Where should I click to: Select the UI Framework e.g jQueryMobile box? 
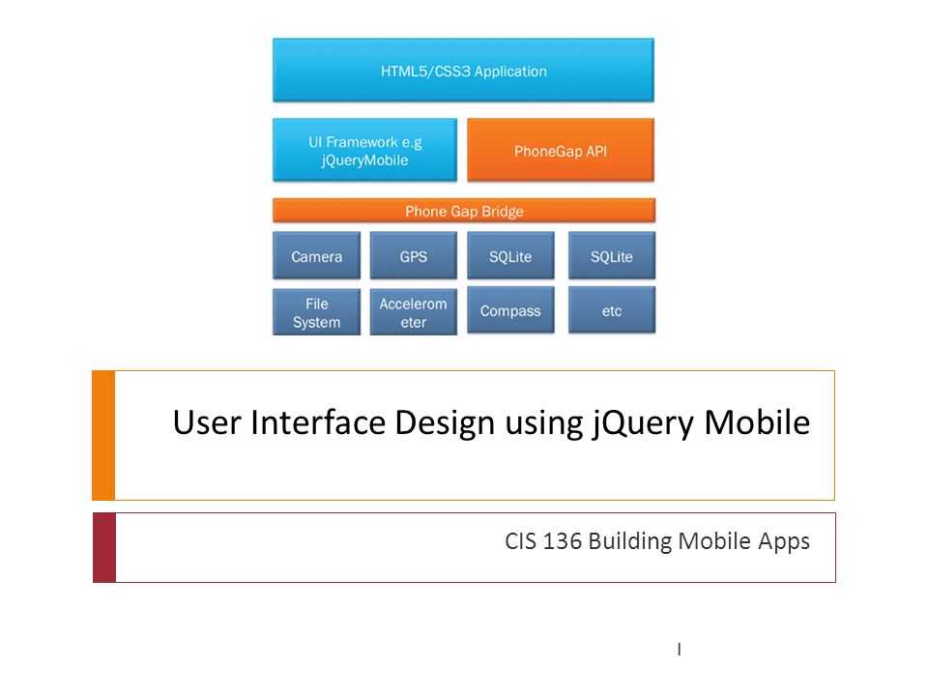(364, 150)
